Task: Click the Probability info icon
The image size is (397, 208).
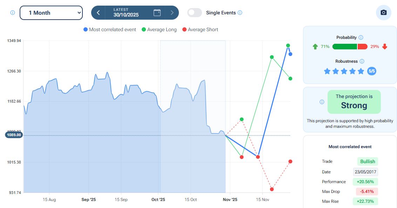Action: (361, 37)
